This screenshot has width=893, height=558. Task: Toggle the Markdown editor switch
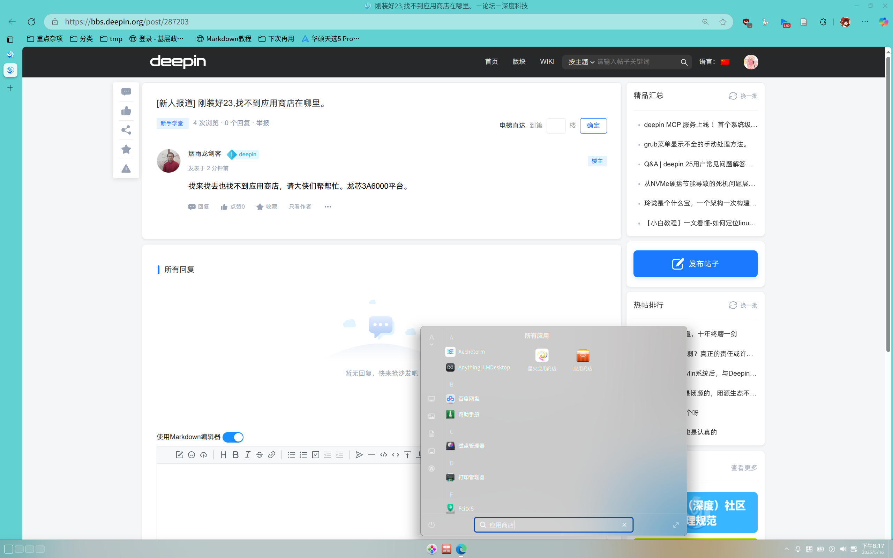(233, 437)
